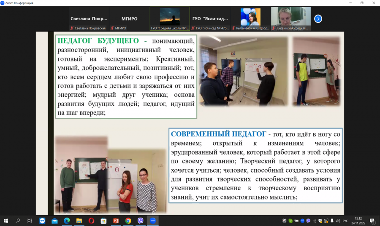Show next participants with the blue arrow
Viewport: 380px width, 226px height.
[x=318, y=19]
